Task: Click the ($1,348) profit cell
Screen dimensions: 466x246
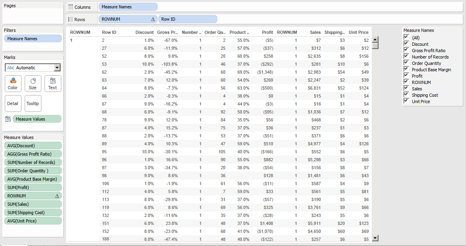Action: click(x=265, y=72)
